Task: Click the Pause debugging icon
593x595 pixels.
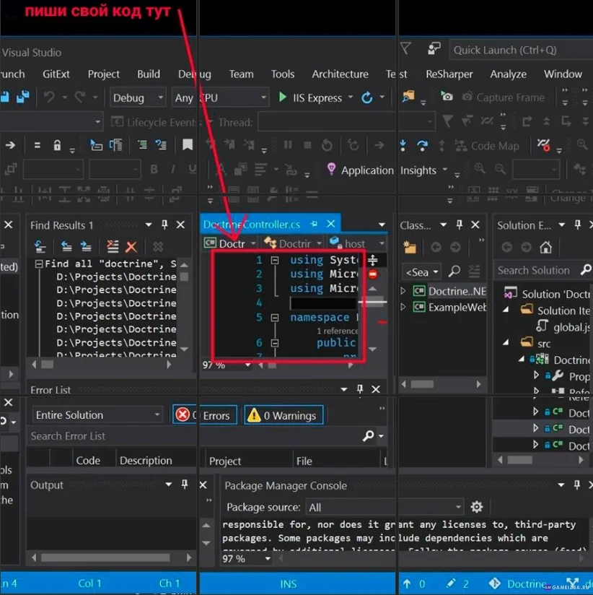Action: click(x=288, y=145)
